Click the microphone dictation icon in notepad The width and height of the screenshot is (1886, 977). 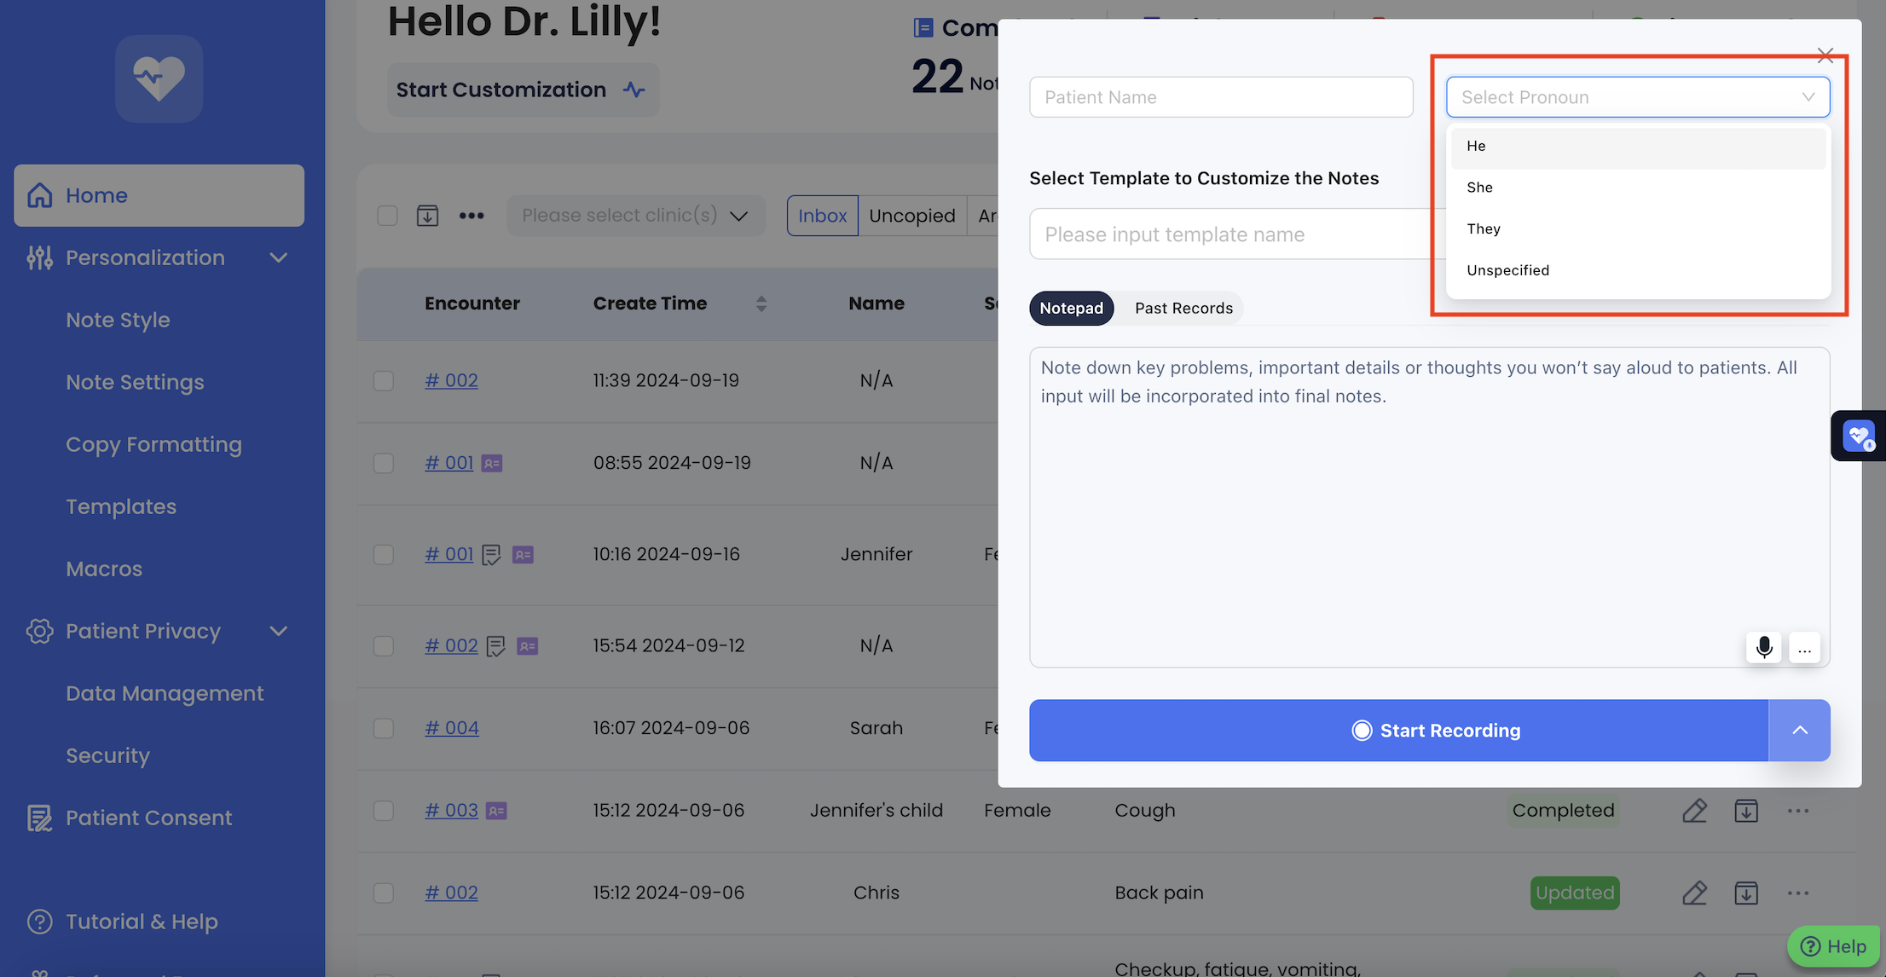pos(1763,648)
